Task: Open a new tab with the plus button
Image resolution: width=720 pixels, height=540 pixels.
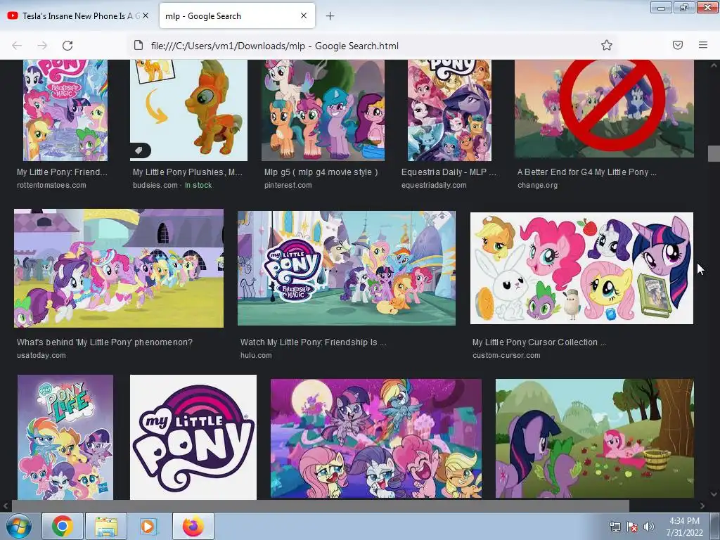Action: click(330, 16)
